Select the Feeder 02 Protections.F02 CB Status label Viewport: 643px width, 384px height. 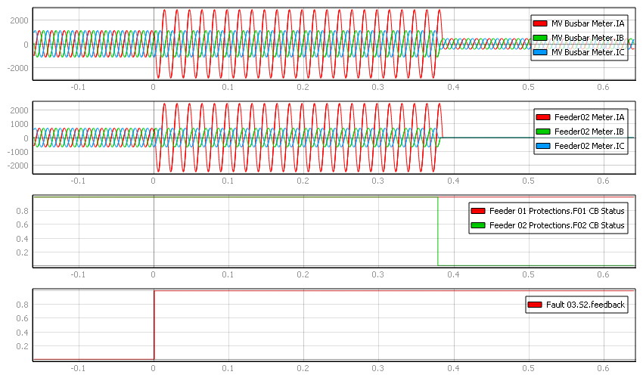click(557, 225)
